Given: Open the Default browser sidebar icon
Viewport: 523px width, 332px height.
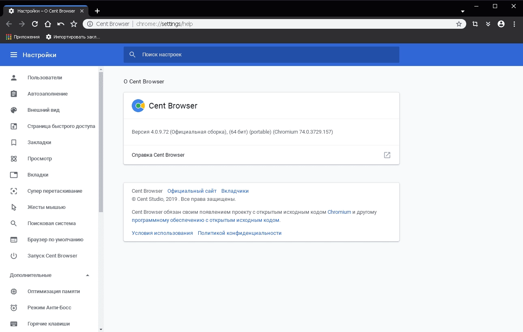Looking at the screenshot, I should [x=14, y=239].
